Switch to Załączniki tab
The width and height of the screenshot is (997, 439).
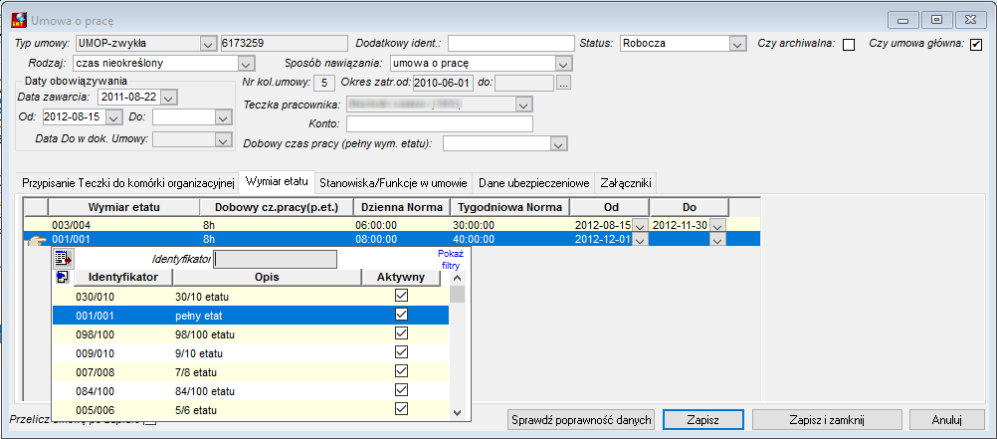tap(626, 183)
